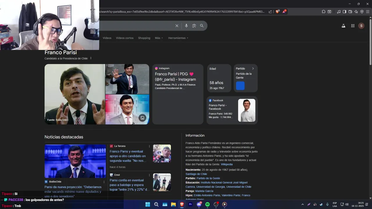This screenshot has height=209, width=372.
Task: Open the photo of Parisi waving
Action: coord(127,79)
